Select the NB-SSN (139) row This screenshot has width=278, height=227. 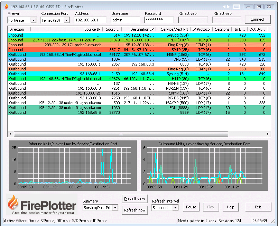click(x=139, y=88)
